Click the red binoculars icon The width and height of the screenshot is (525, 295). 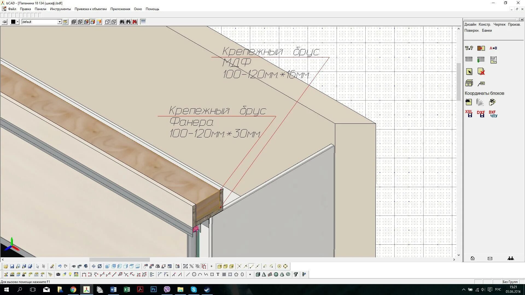(x=135, y=22)
